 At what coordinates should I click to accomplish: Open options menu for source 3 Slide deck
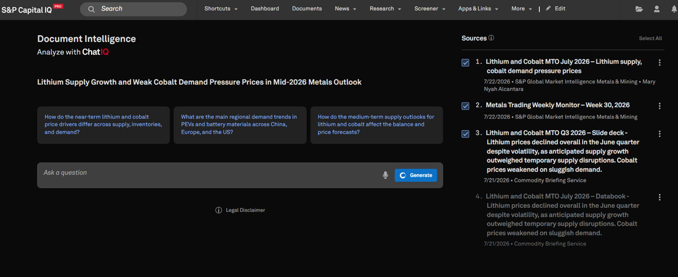click(x=659, y=134)
